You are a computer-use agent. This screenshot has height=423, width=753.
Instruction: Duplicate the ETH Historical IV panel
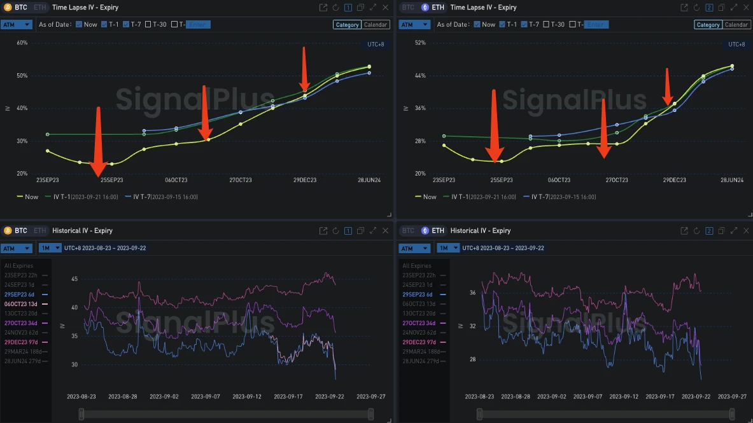pyautogui.click(x=721, y=231)
